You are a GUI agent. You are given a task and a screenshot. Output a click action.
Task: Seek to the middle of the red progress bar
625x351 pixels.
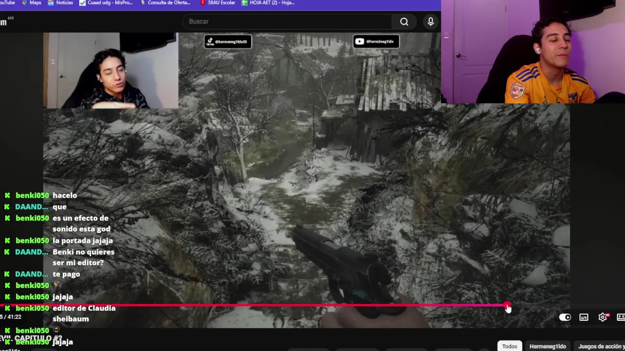pyautogui.click(x=253, y=306)
